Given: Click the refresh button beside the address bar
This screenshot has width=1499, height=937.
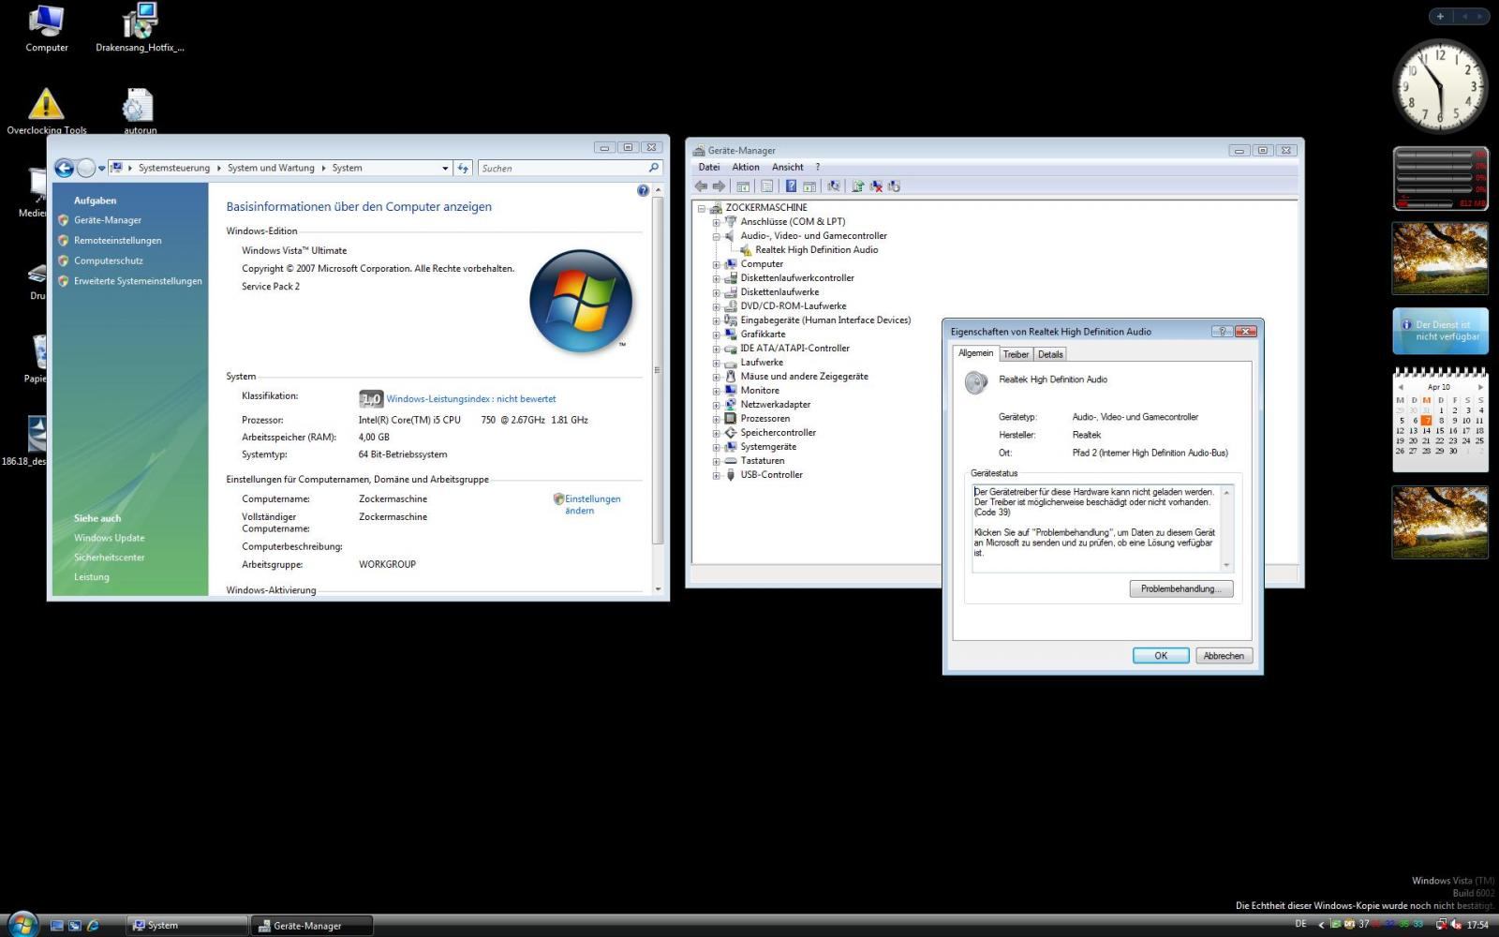Looking at the screenshot, I should [x=463, y=169].
